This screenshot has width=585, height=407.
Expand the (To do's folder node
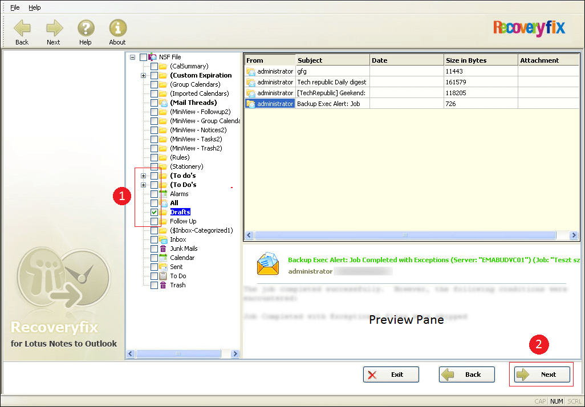click(x=143, y=176)
